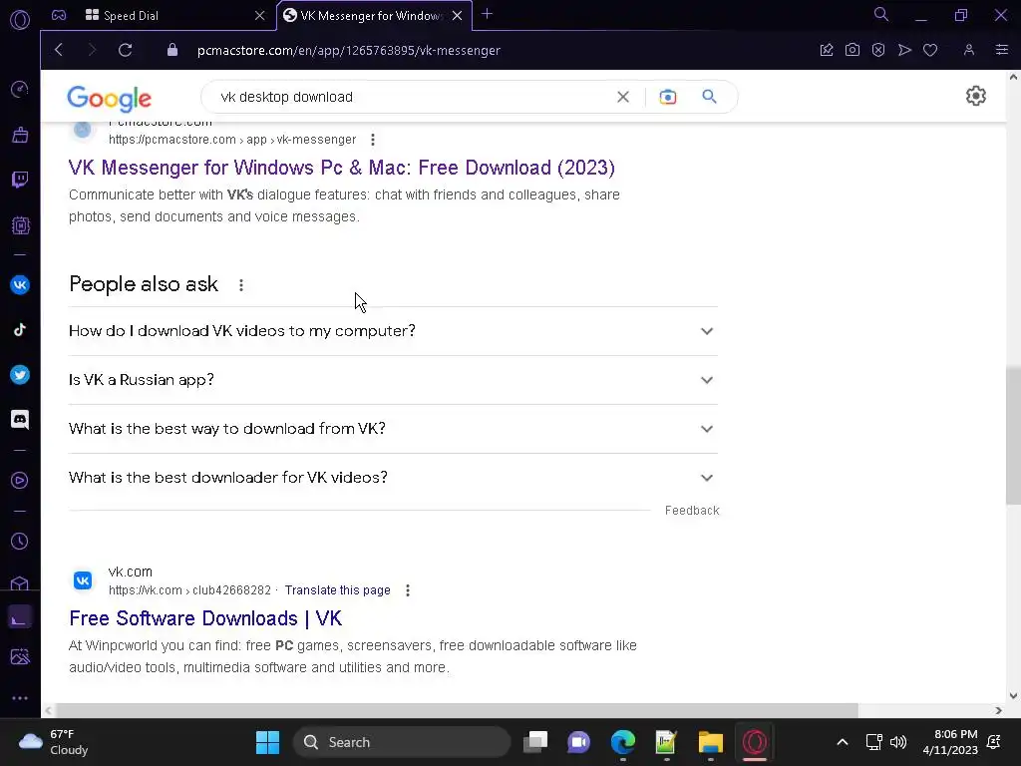This screenshot has height=766, width=1021.
Task: Search tabs with magnifier icon
Action: [x=881, y=14]
